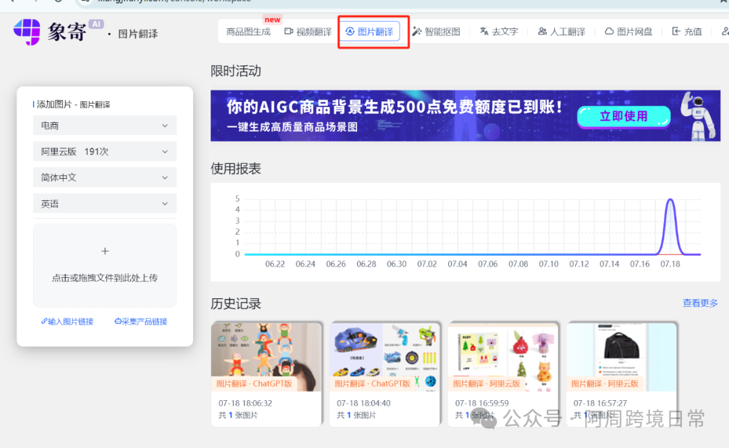Click the icon beside 图片翻译 tab
The image size is (729, 448).
tap(350, 31)
